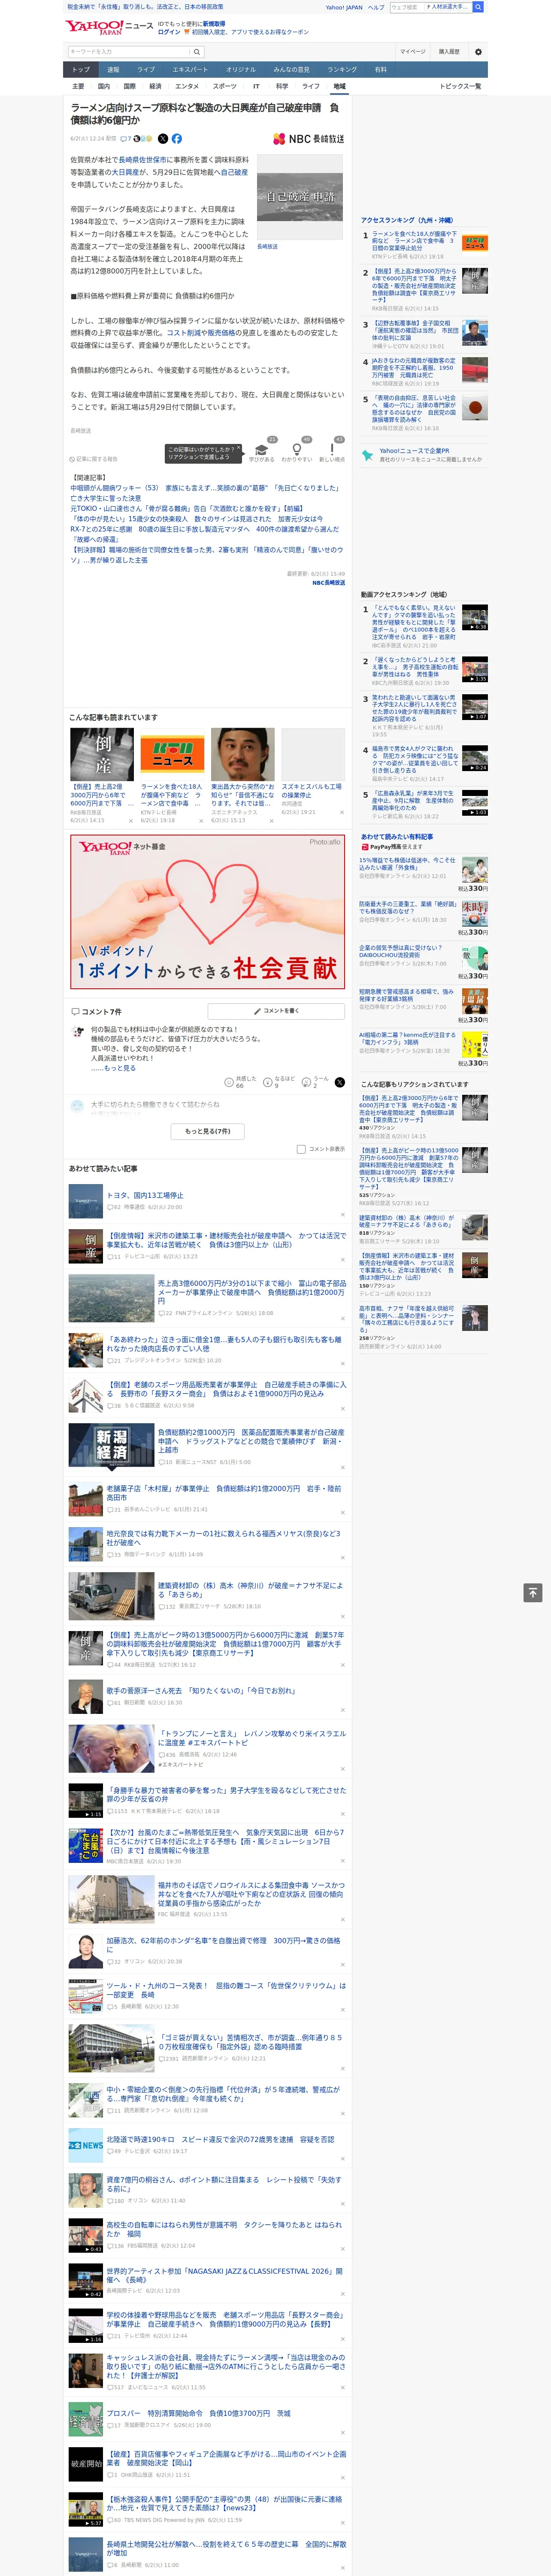
Task: Click the ログイン link
Action: point(169,32)
